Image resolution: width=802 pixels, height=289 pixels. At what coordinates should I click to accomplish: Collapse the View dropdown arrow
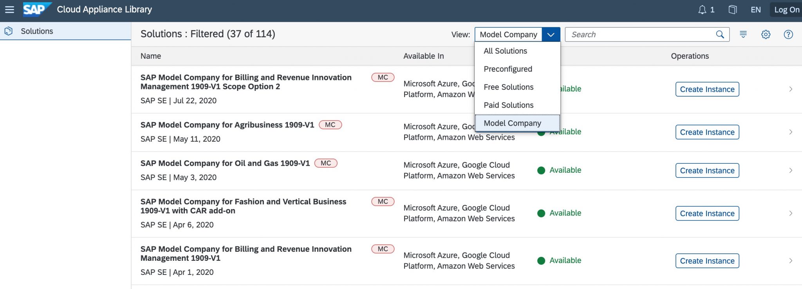click(x=551, y=34)
